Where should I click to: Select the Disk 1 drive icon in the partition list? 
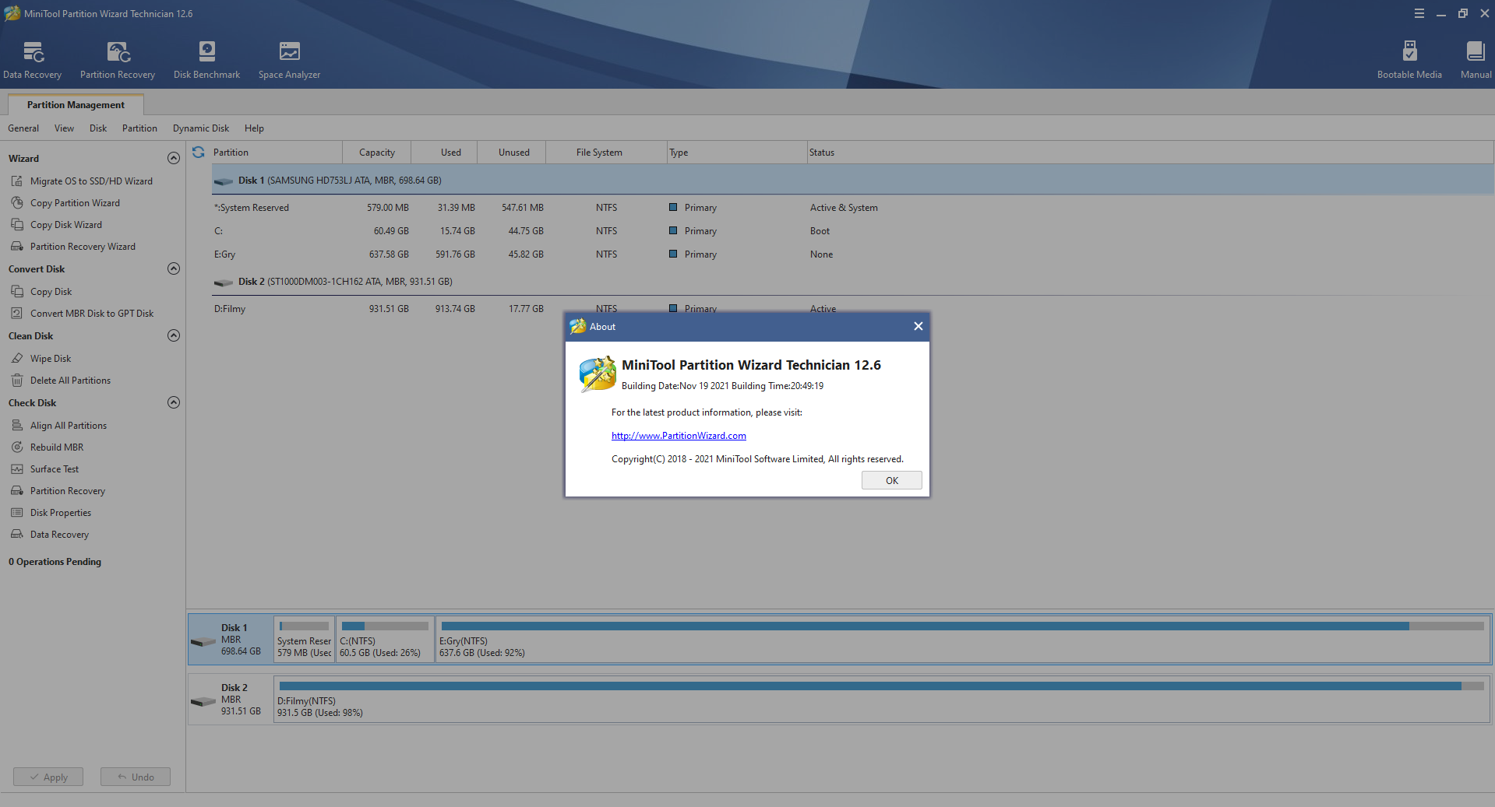point(224,181)
